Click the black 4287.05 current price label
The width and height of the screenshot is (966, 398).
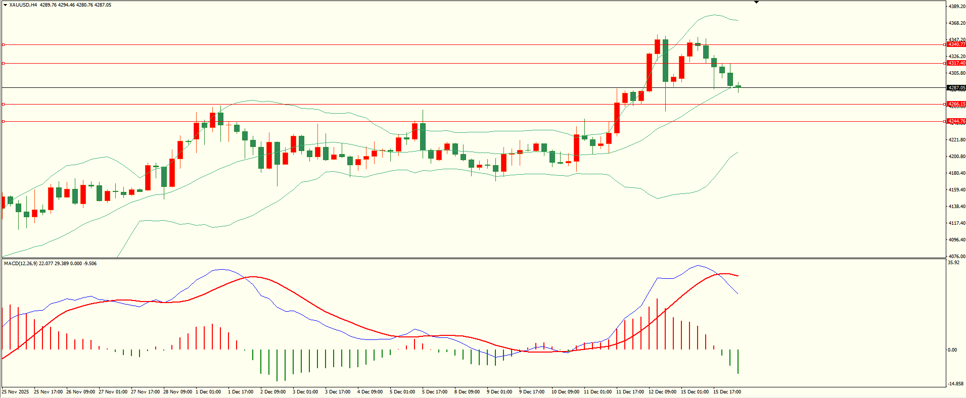956,88
